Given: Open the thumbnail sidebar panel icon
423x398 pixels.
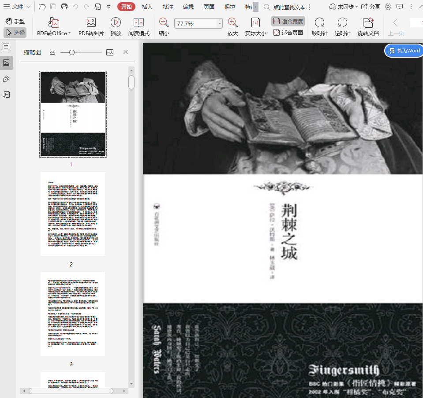Looking at the screenshot, I should point(6,63).
